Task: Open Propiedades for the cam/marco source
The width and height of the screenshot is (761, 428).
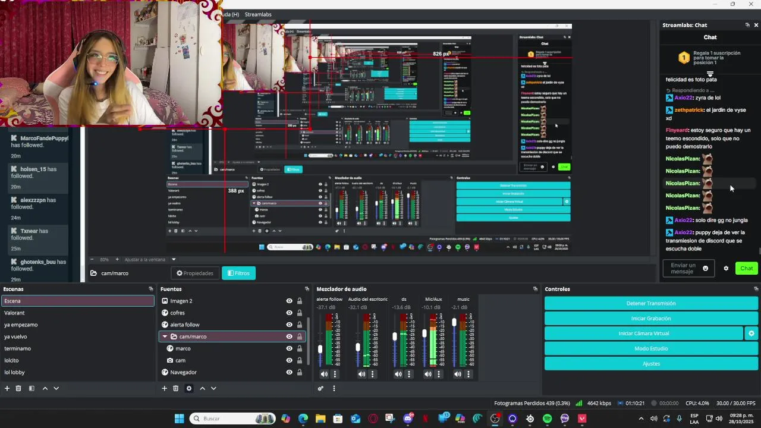Action: (x=195, y=273)
